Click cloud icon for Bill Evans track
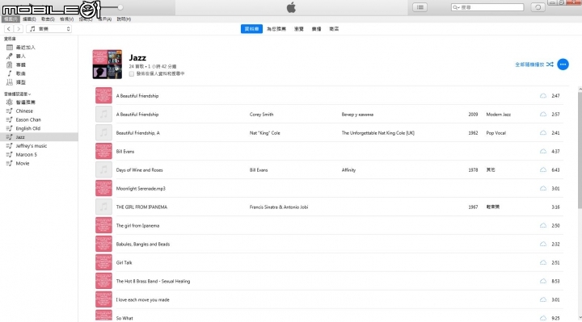Screen dimensions: 582x322 tap(542, 151)
